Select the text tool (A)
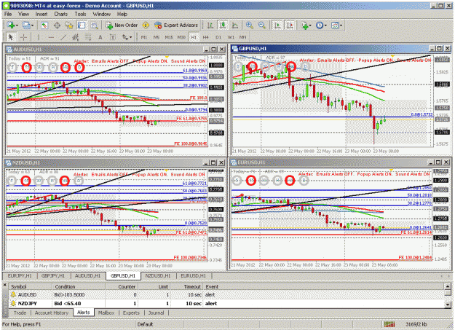 100,37
